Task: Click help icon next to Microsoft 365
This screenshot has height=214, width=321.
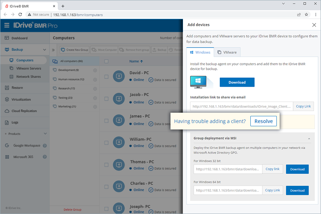Action: 45,157
